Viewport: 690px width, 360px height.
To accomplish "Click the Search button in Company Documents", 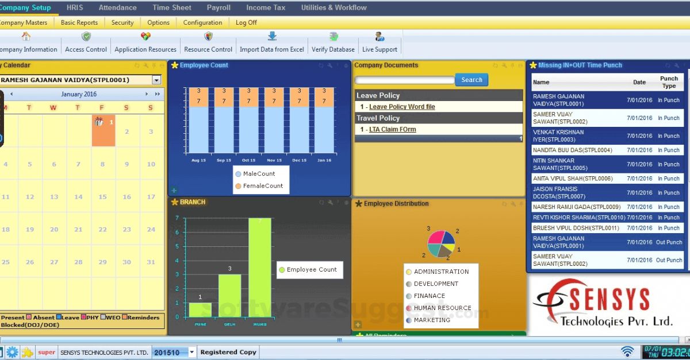I will click(x=471, y=80).
